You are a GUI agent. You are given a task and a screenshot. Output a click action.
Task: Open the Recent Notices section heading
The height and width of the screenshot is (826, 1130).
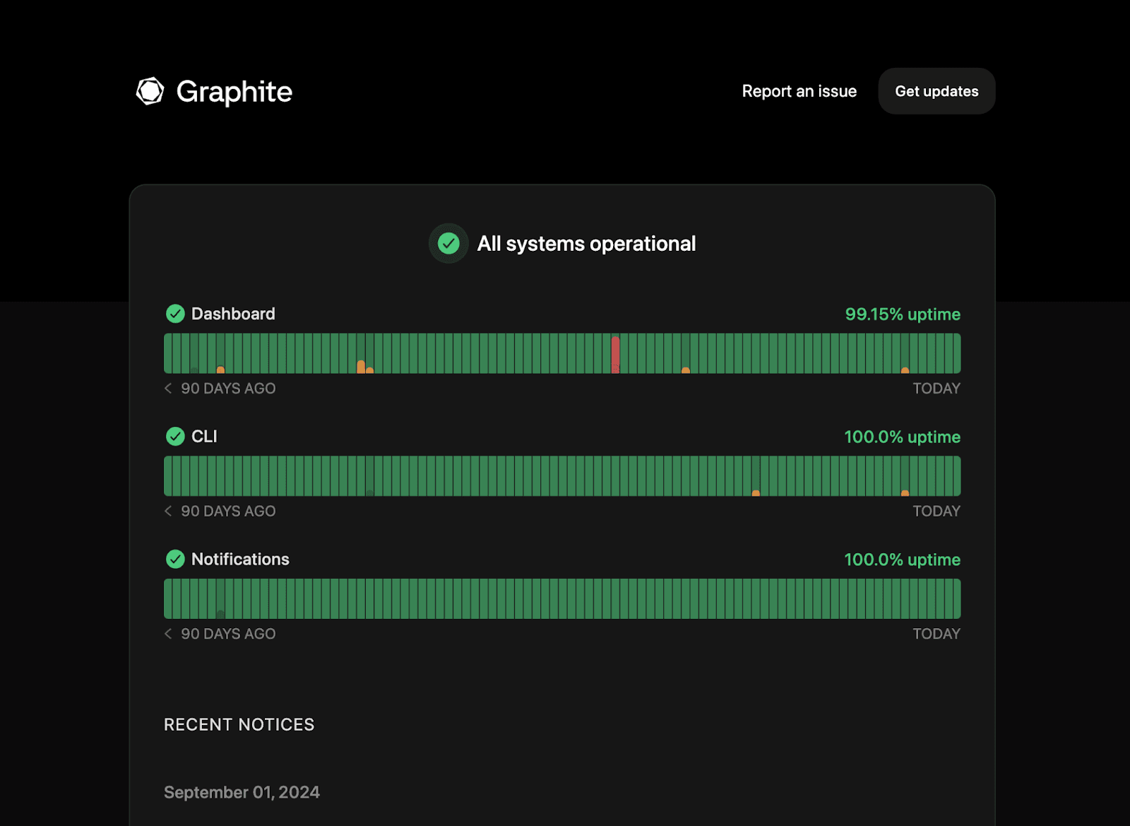click(x=239, y=724)
